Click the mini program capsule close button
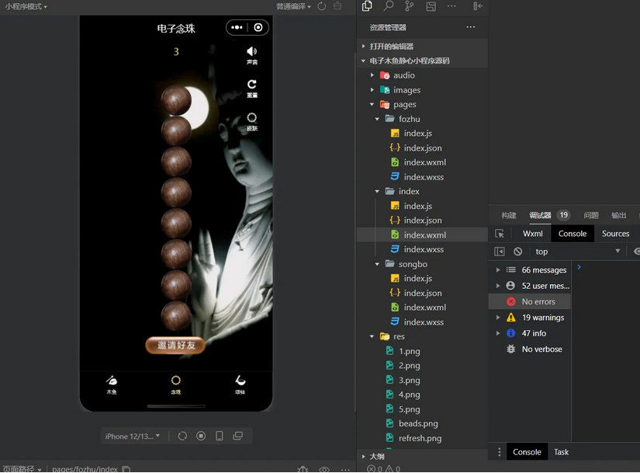This screenshot has height=473, width=640. [258, 27]
